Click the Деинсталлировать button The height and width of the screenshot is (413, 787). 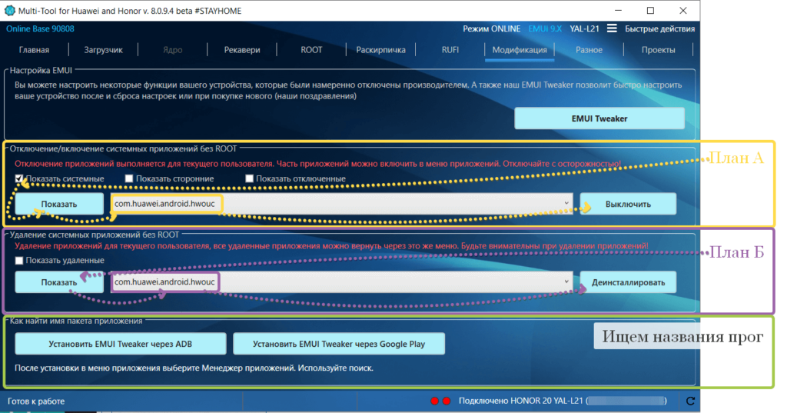point(628,282)
